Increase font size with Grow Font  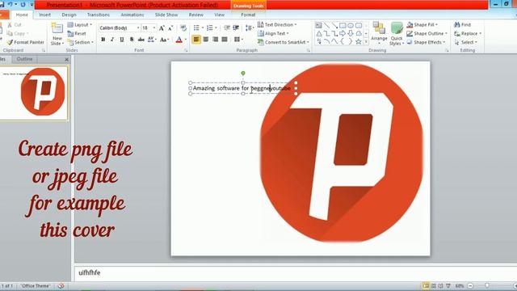coord(162,28)
